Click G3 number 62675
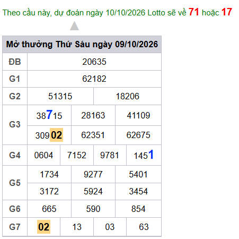Viewport: 239px width, 239px height. pyautogui.click(x=138, y=135)
